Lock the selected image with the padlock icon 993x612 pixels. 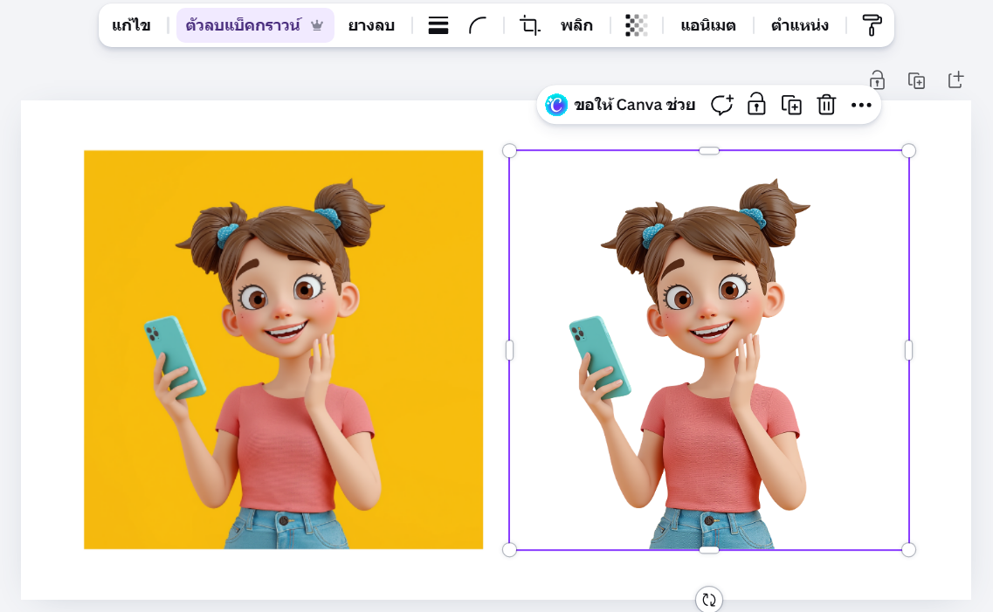click(x=755, y=104)
